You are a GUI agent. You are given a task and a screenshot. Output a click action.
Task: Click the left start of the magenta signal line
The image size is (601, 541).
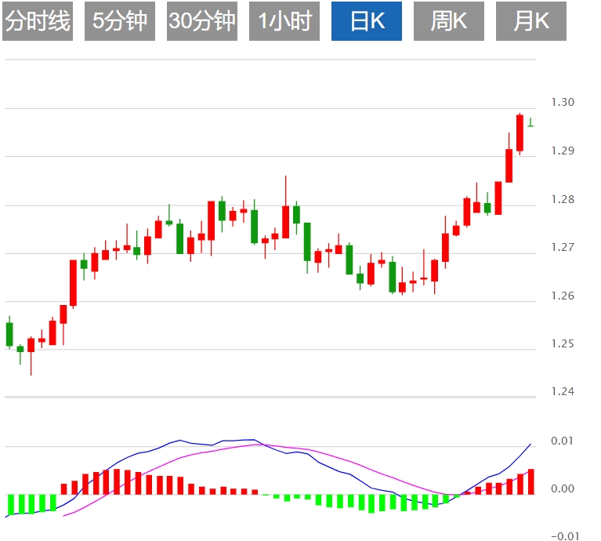coord(64,515)
